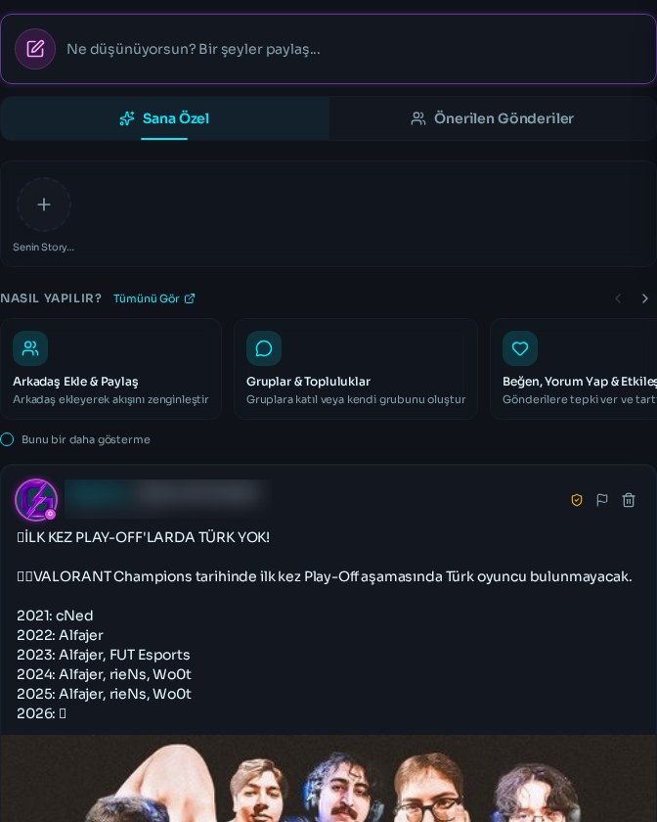This screenshot has width=657, height=822.
Task: Open the post author's avatar
Action: coord(36,500)
